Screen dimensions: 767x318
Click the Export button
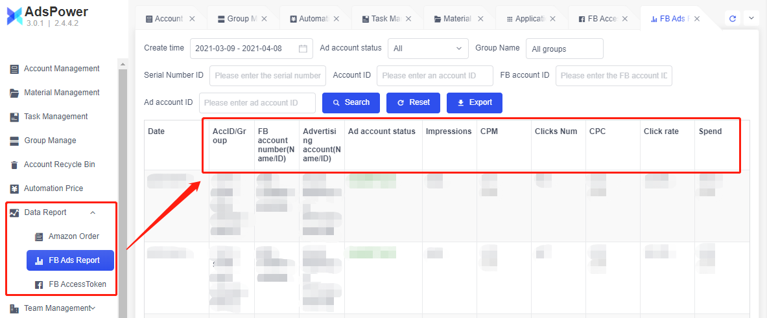pyautogui.click(x=475, y=102)
